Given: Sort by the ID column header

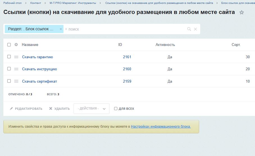Looking at the screenshot, I should pos(120,45).
